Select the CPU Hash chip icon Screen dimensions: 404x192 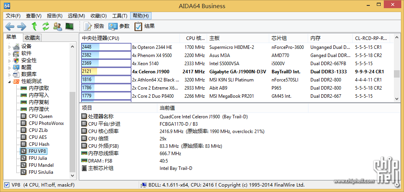23,144
